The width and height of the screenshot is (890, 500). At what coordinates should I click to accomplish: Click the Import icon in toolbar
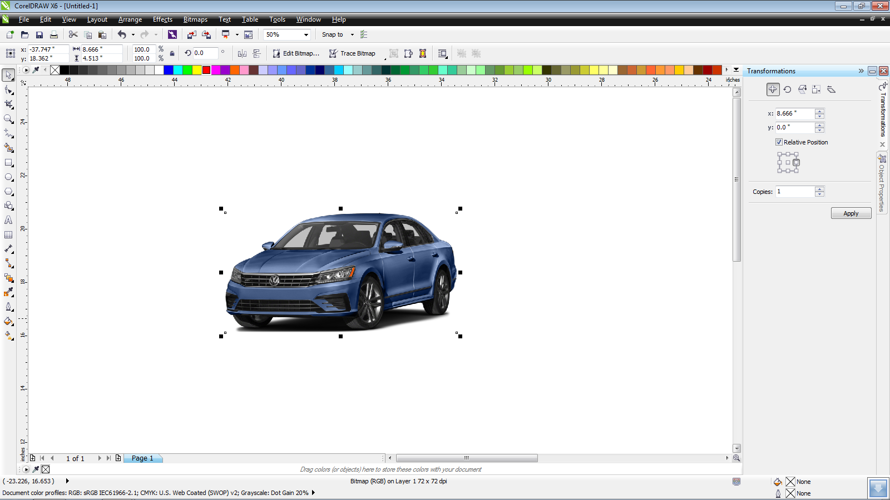click(x=191, y=34)
